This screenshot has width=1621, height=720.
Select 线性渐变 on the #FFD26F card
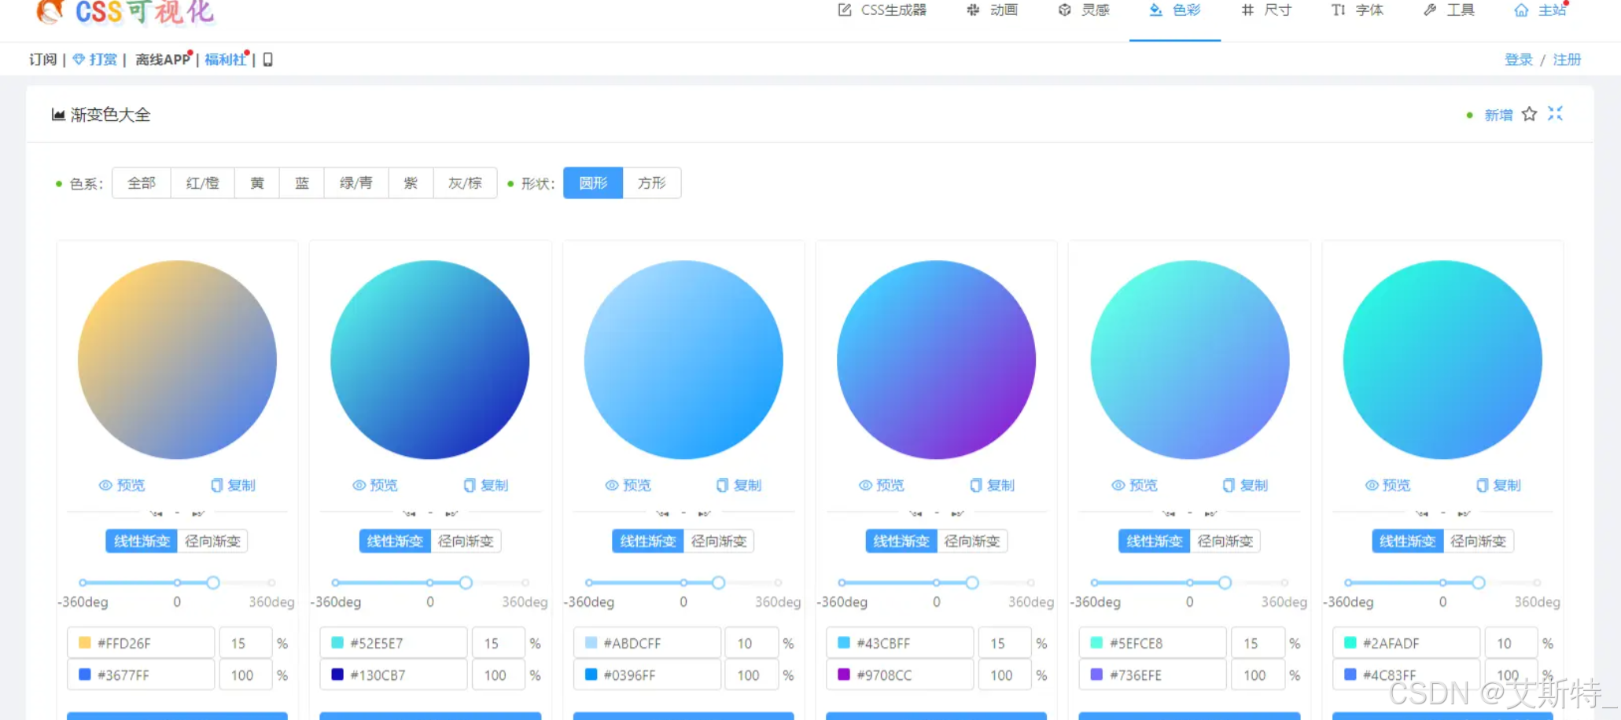[x=142, y=541]
